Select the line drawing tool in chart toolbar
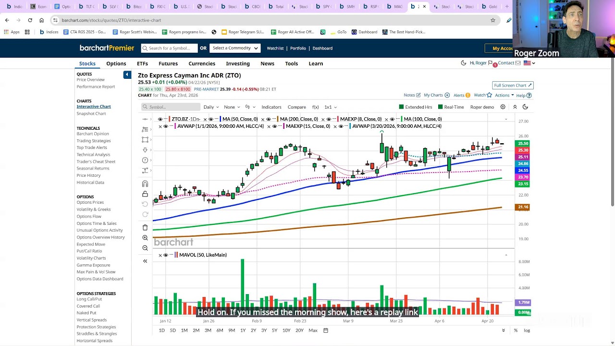615x346 pixels. click(x=145, y=119)
